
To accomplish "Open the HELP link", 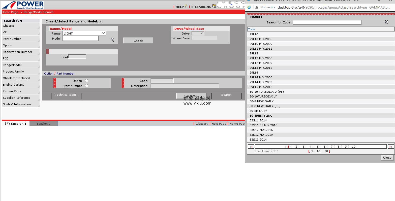I will click(x=179, y=7).
